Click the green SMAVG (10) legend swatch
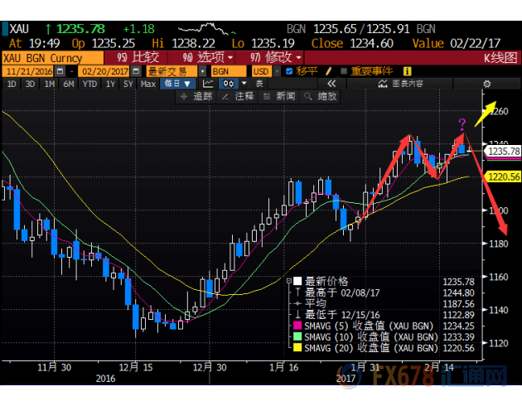 pos(297,336)
